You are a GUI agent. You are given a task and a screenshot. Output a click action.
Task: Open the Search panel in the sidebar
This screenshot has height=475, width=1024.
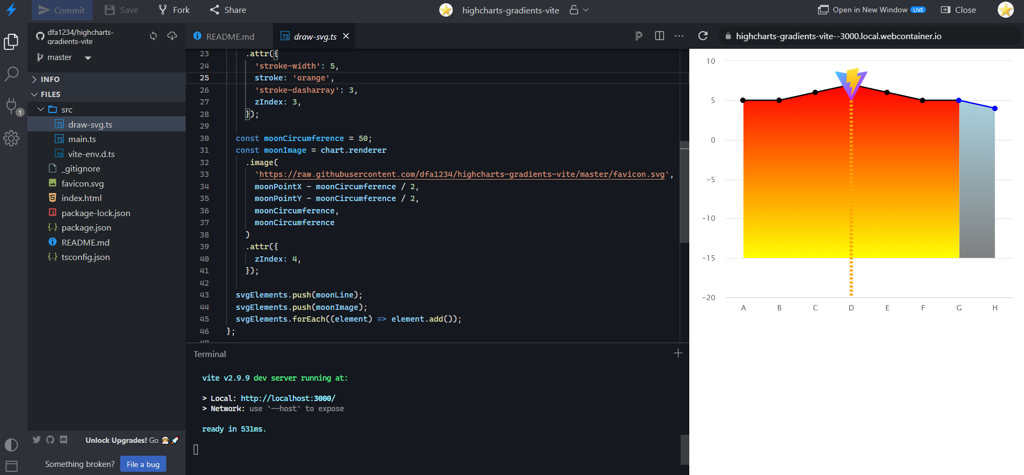(x=11, y=73)
